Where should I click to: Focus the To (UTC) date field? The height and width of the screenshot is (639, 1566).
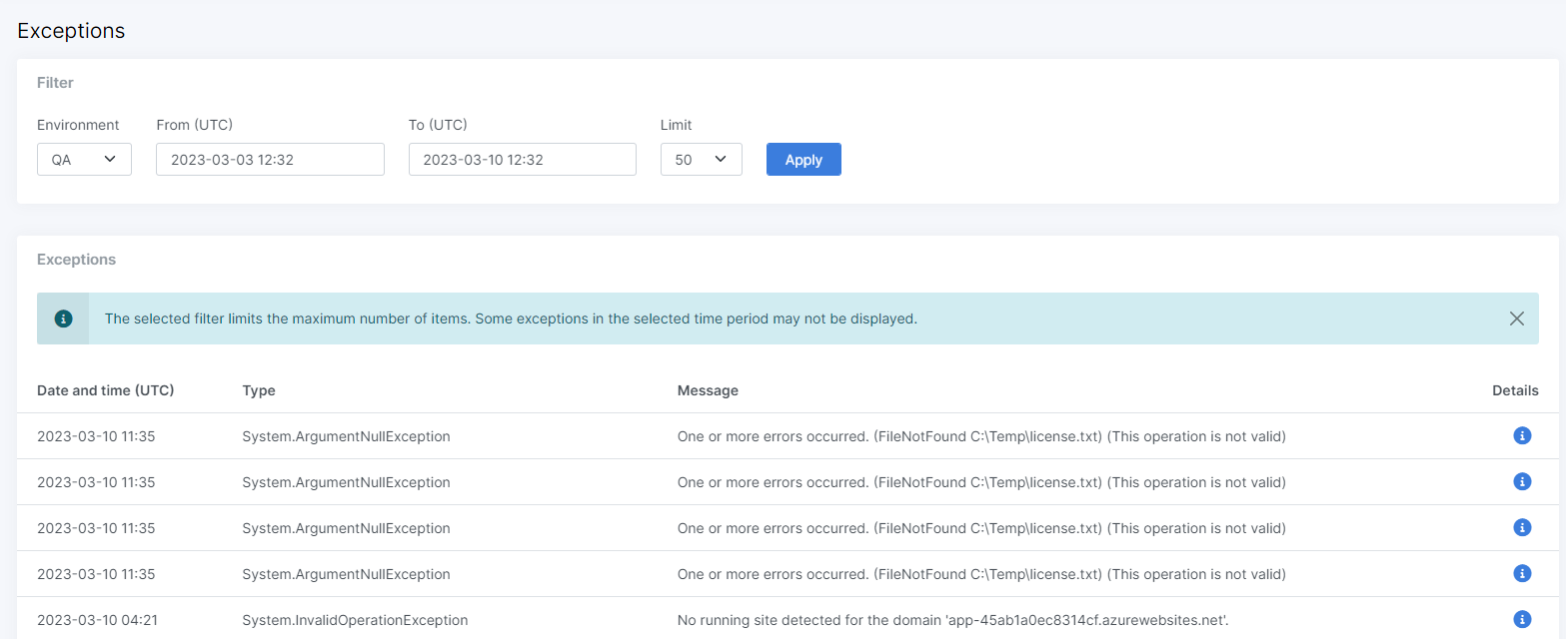pyautogui.click(x=522, y=159)
